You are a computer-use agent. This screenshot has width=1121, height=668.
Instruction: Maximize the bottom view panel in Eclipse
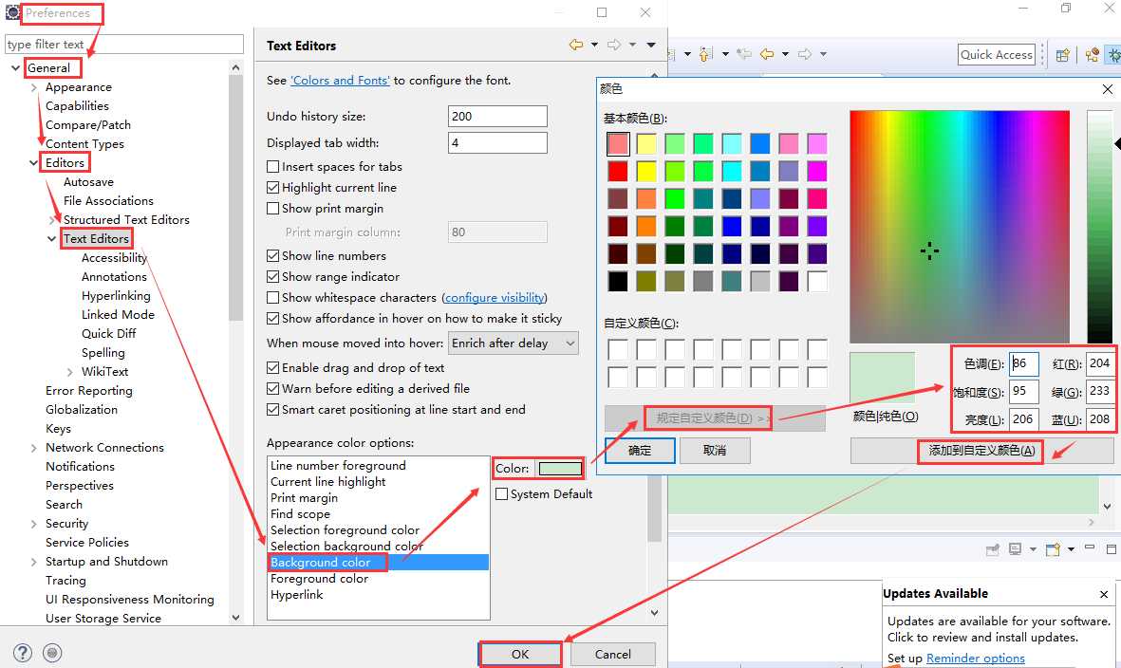click(x=1111, y=548)
